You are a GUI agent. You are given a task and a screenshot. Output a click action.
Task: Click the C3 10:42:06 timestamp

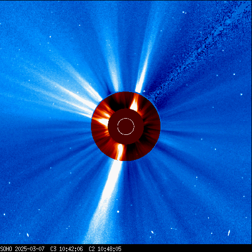point(66,249)
